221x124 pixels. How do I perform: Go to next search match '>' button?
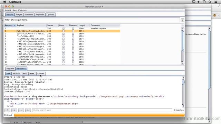pyautogui.click(x=28, y=110)
